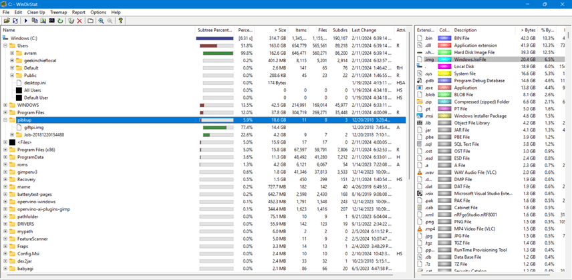Click the disk icon next to .img
The height and width of the screenshot is (280, 572).
[420, 59]
